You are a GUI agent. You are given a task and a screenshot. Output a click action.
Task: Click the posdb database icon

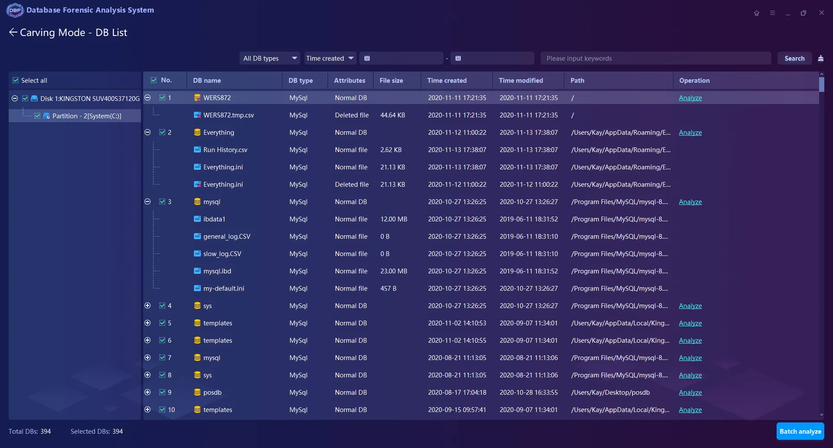click(x=197, y=393)
